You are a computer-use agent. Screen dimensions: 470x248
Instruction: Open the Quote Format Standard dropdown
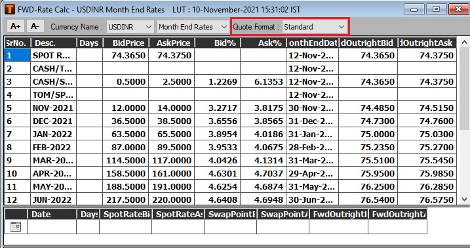tap(315, 27)
